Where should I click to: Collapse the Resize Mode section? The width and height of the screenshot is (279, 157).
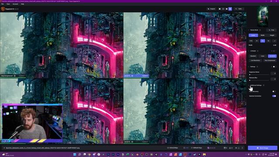pyautogui.click(x=249, y=30)
